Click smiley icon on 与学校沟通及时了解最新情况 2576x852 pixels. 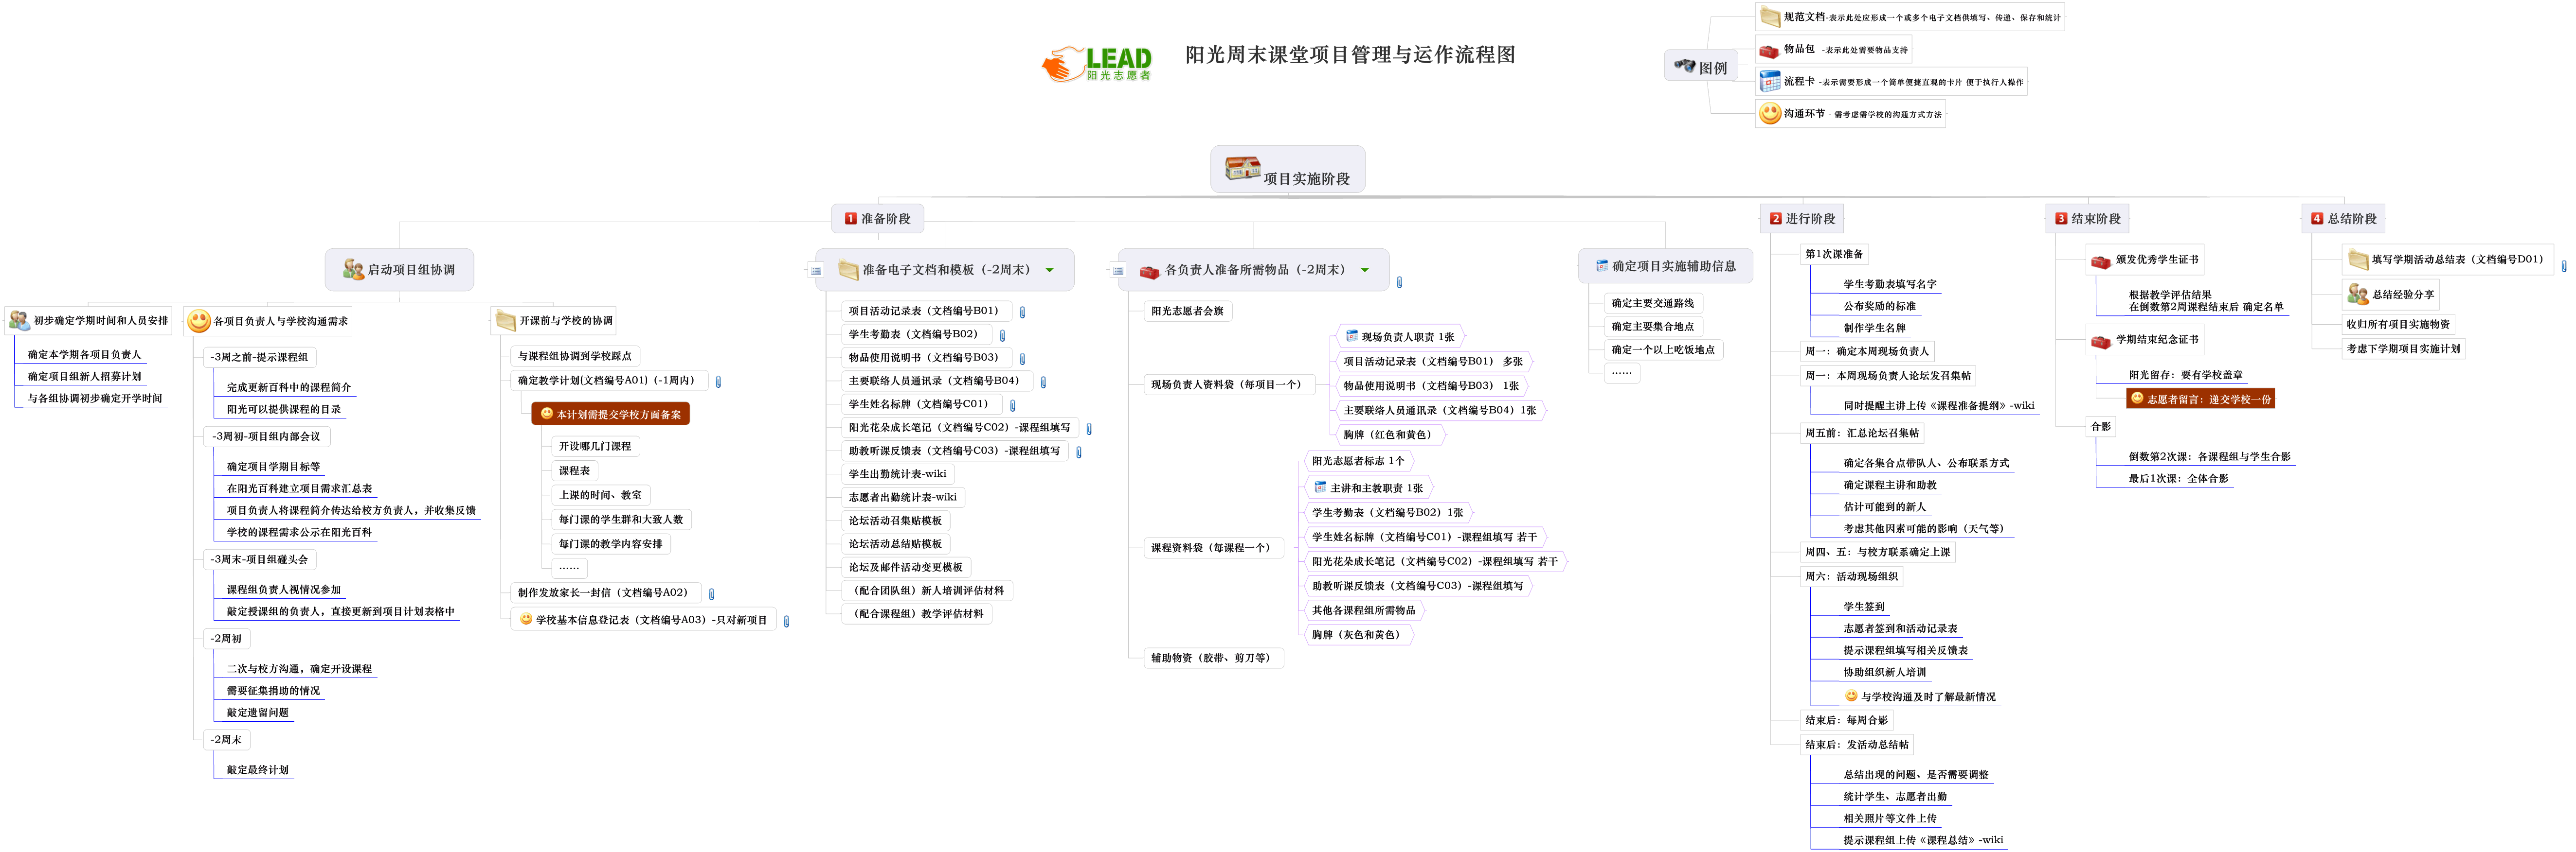tap(1851, 696)
